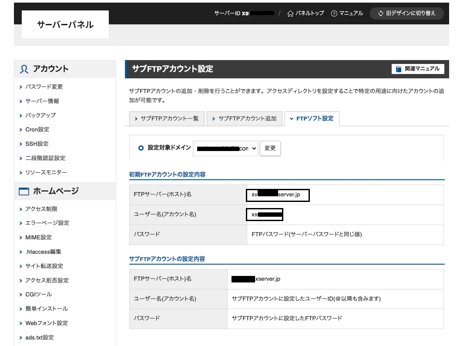Open Cron設定 from the sidebar
Image resolution: width=460 pixels, height=346 pixels.
pyautogui.click(x=37, y=129)
